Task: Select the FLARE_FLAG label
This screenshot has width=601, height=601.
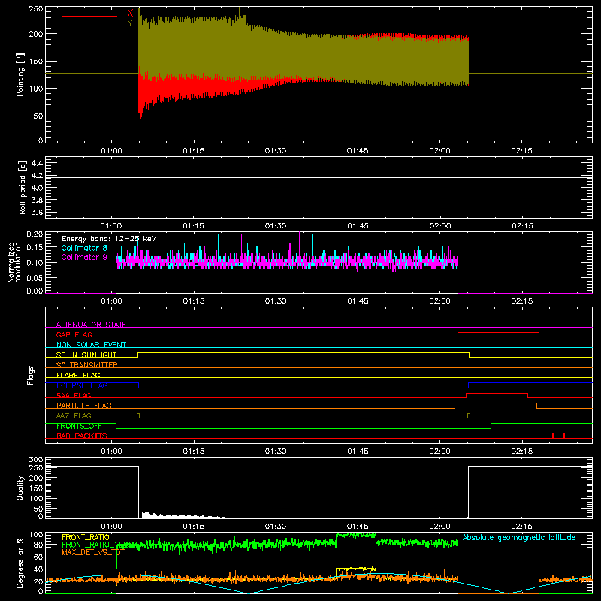Action: pyautogui.click(x=78, y=375)
